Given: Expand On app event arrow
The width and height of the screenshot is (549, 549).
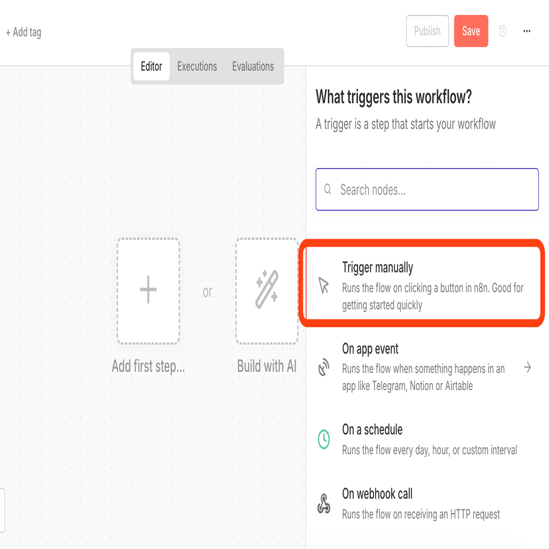Looking at the screenshot, I should click(528, 367).
